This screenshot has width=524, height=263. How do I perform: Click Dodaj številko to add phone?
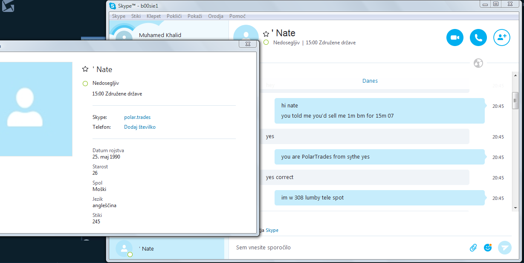pos(140,127)
